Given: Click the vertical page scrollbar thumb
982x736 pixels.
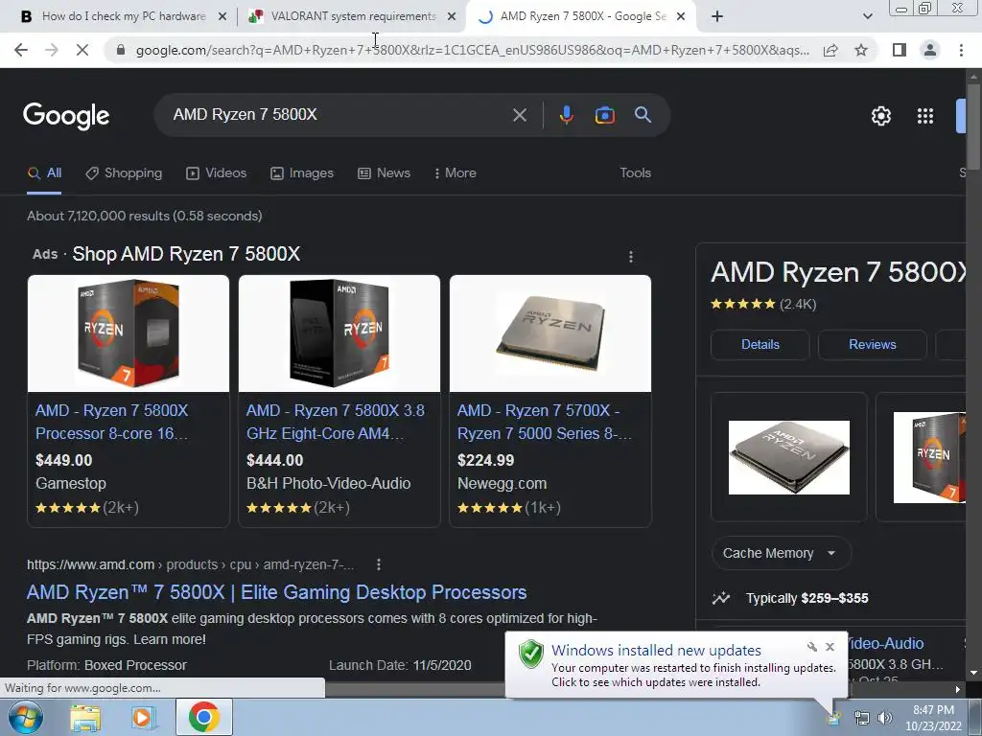Looking at the screenshot, I should 973,126.
